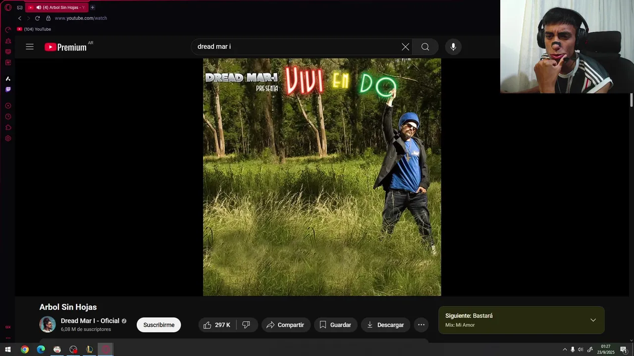Screen dimensions: 634x356
Task: Dislike the video with thumbs down
Action: click(x=246, y=325)
